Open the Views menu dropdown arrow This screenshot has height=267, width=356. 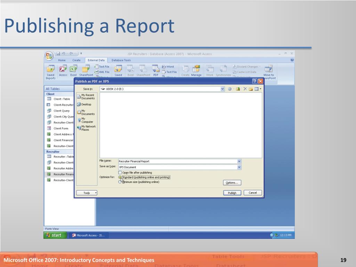click(x=260, y=89)
